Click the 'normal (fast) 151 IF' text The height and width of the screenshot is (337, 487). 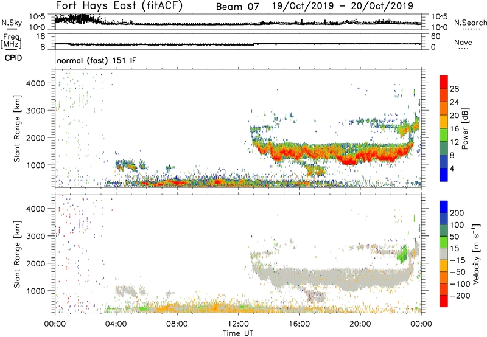click(x=97, y=60)
